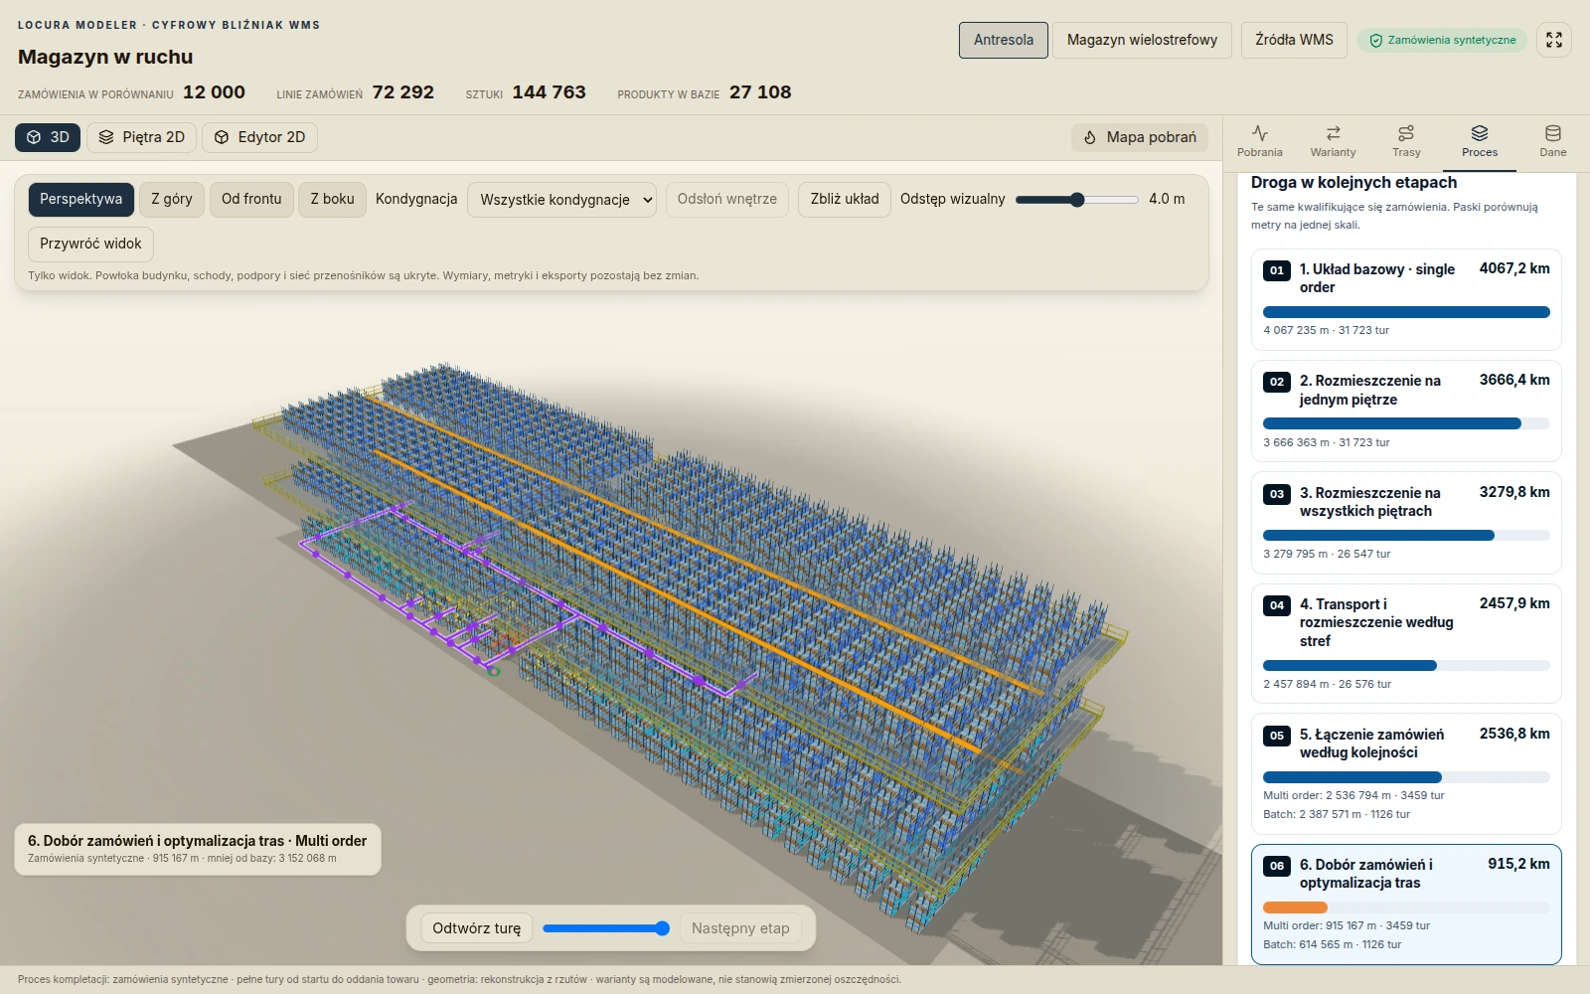Screen dimensions: 1590x994
Task: Click the cube icon in 3D button
Action: (34, 137)
